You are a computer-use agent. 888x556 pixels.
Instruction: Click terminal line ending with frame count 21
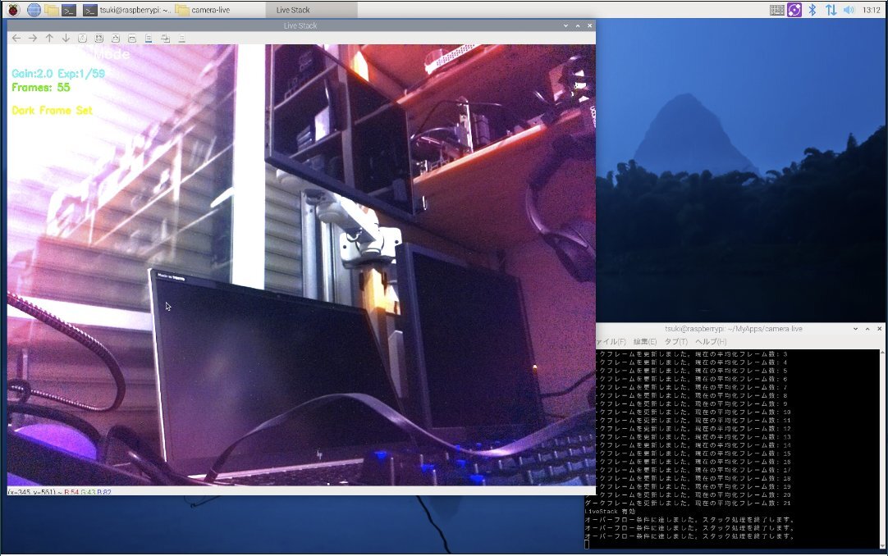[688, 503]
